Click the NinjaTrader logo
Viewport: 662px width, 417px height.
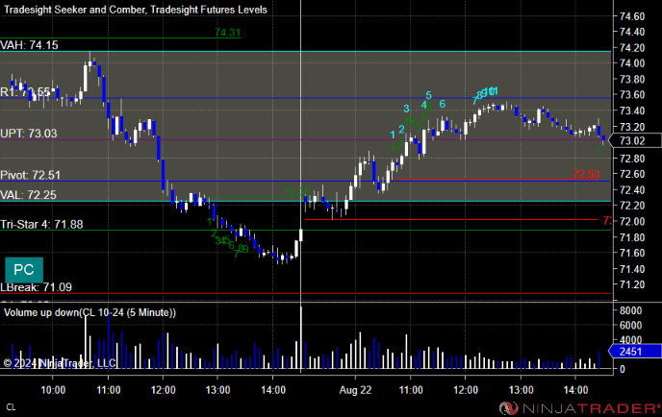coord(580,408)
